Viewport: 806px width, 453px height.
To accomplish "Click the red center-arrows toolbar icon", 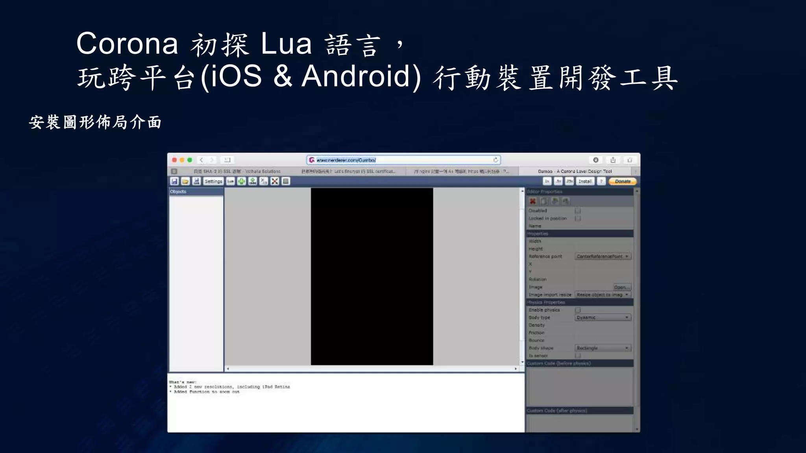I will (275, 181).
